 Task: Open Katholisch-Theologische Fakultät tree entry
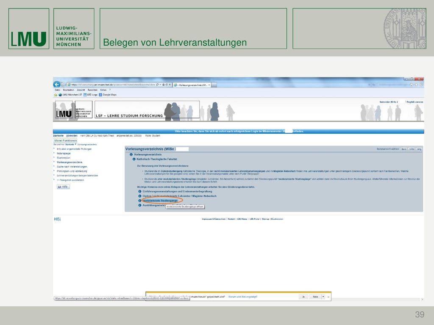click(157, 159)
